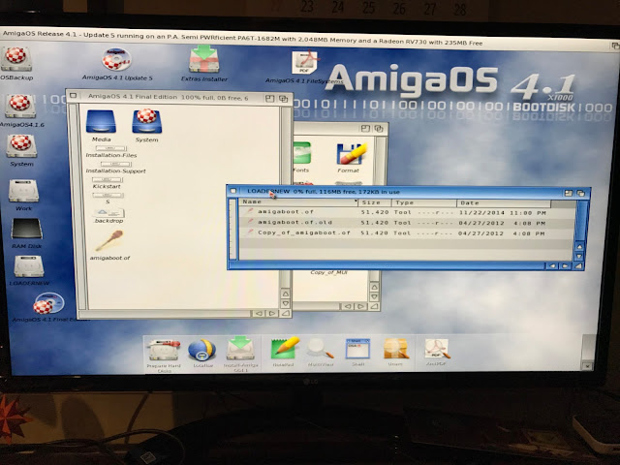This screenshot has height=465, width=620.
Task: Select the AmigaOS4.1.6 drive icon
Action: [19, 106]
